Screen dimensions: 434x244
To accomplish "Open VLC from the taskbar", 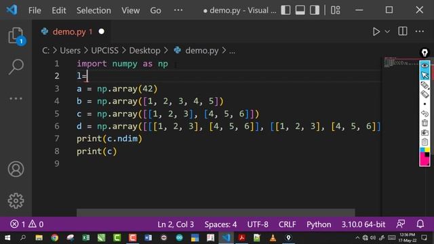I will tap(273, 238).
